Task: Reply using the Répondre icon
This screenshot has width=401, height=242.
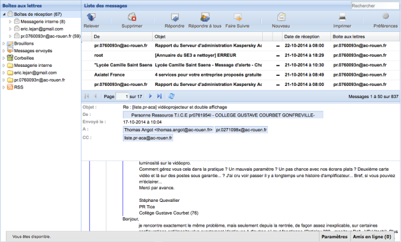Action: pyautogui.click(x=174, y=17)
